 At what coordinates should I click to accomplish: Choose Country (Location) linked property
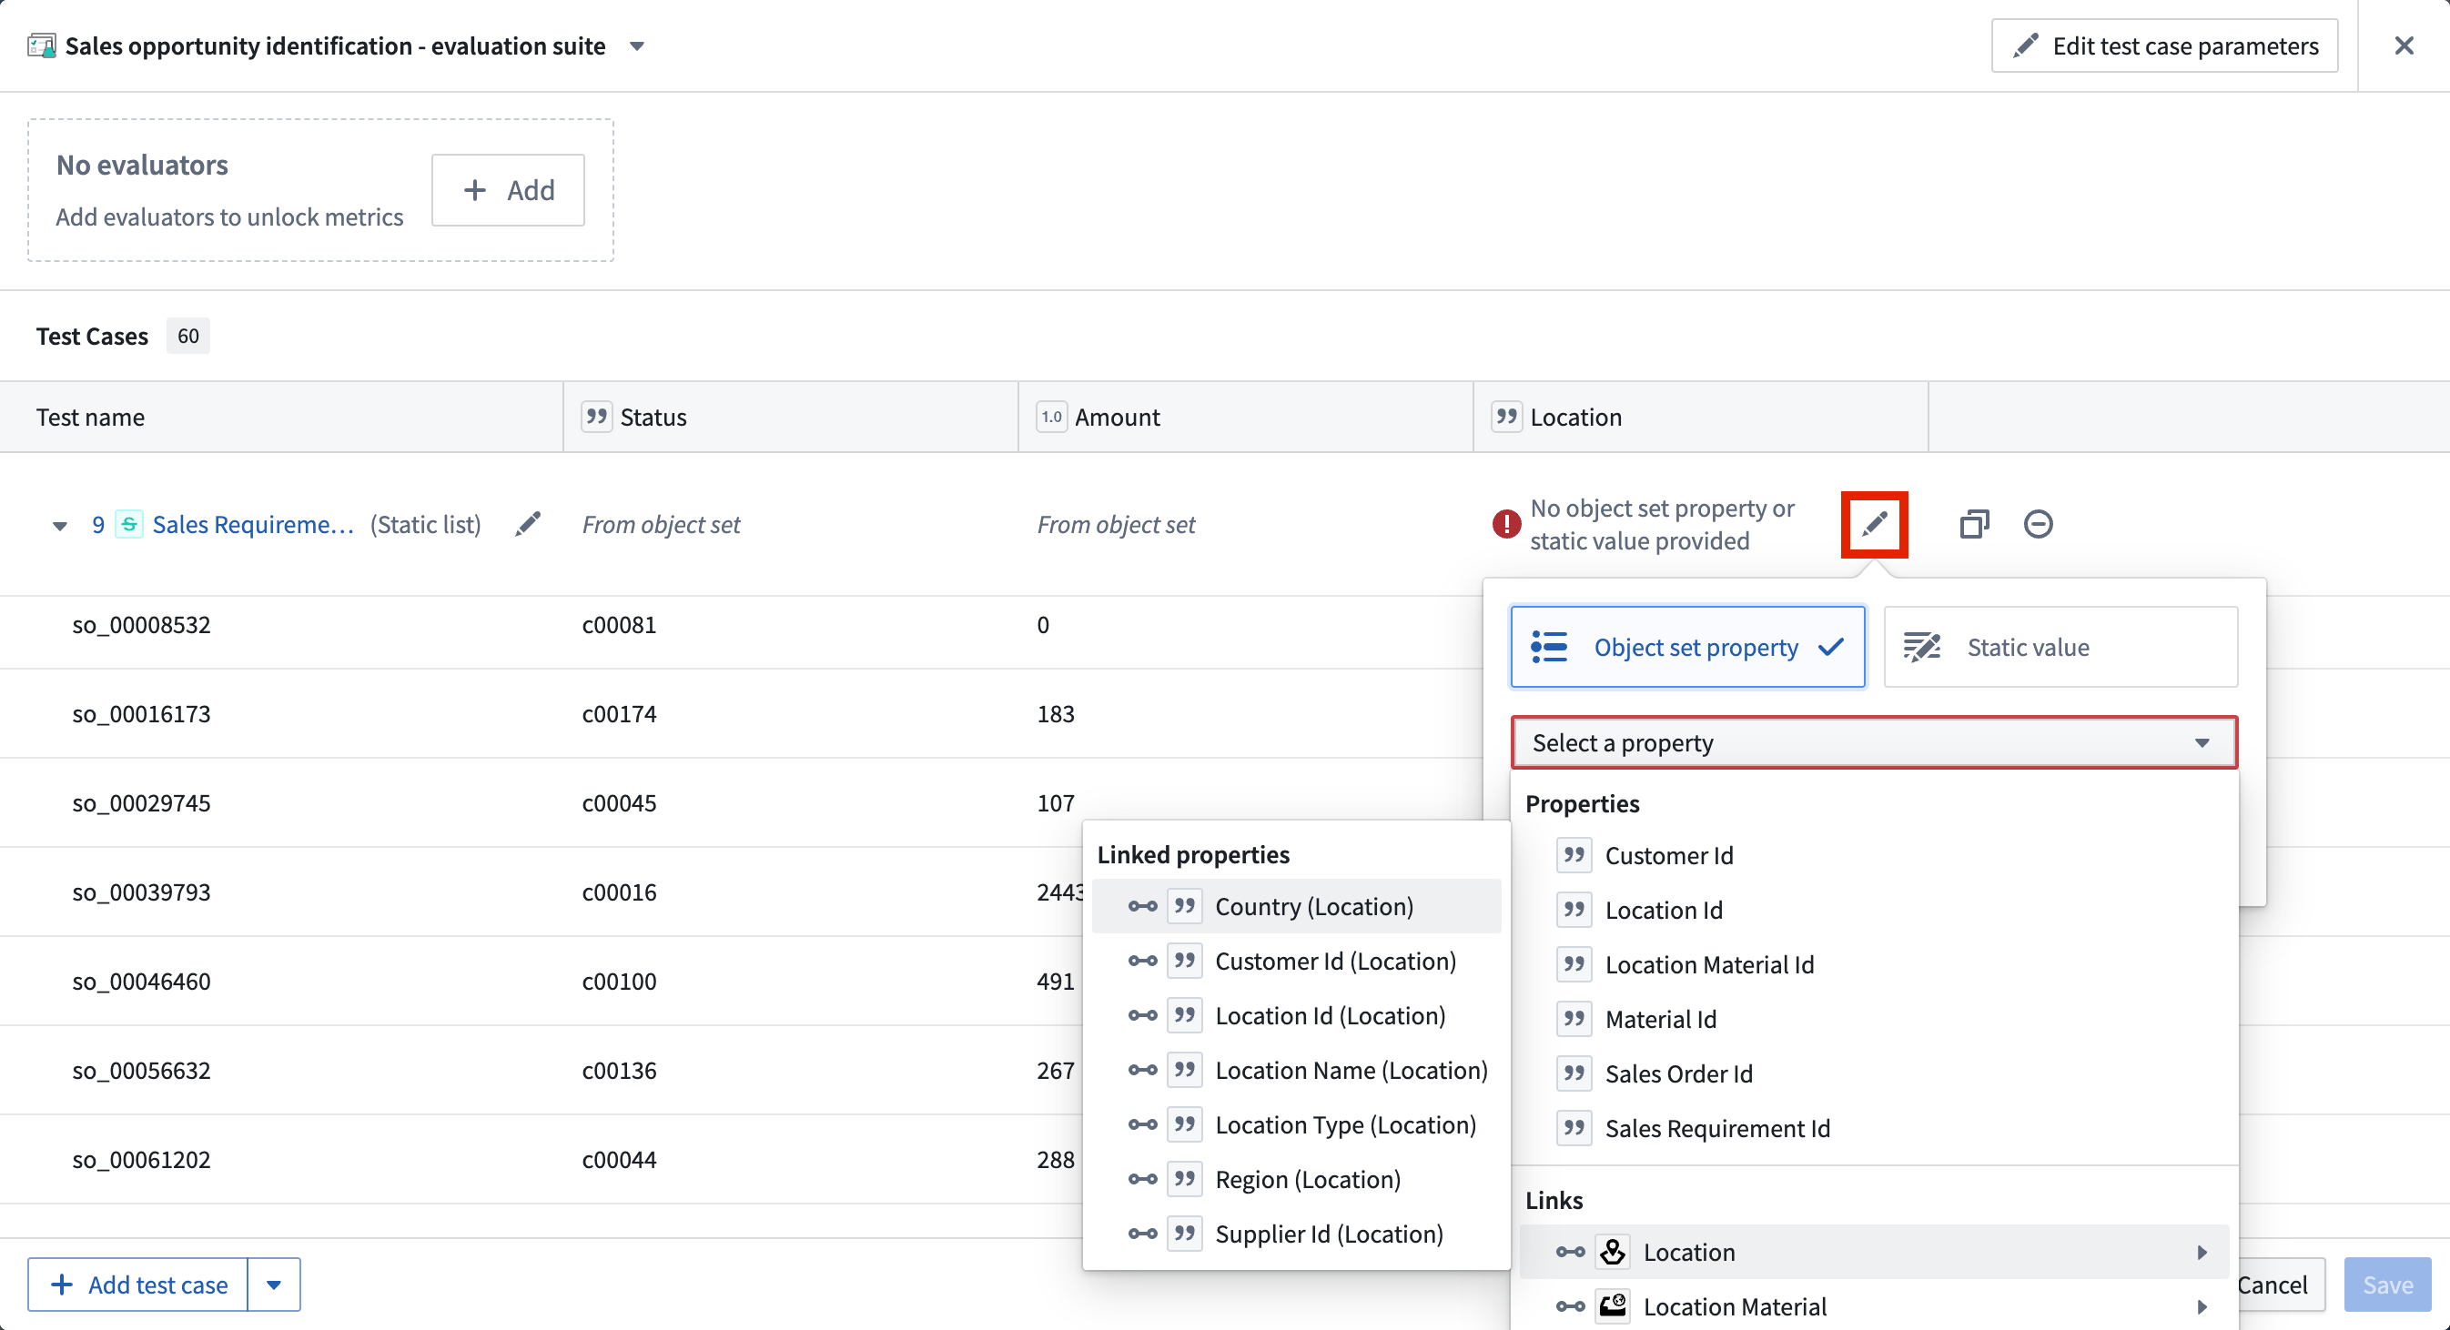1312,906
